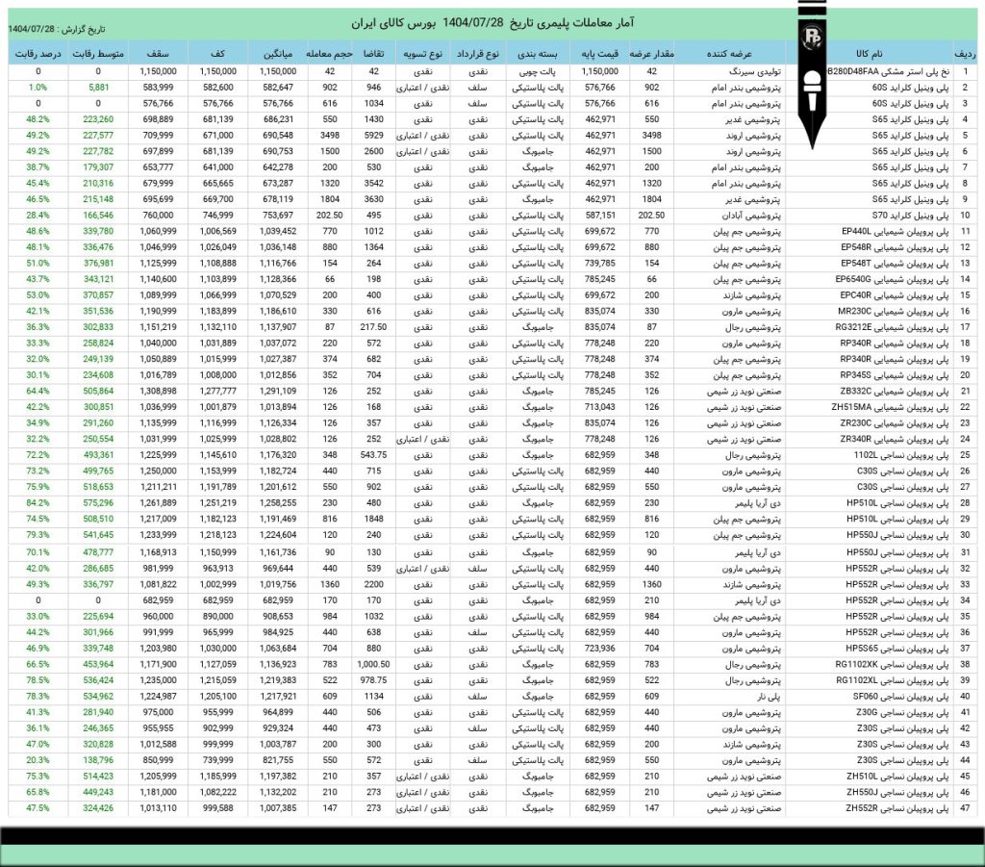This screenshot has height=867, width=985.
Task: Select packaging cell پالت چوبی
Action: 538,71
